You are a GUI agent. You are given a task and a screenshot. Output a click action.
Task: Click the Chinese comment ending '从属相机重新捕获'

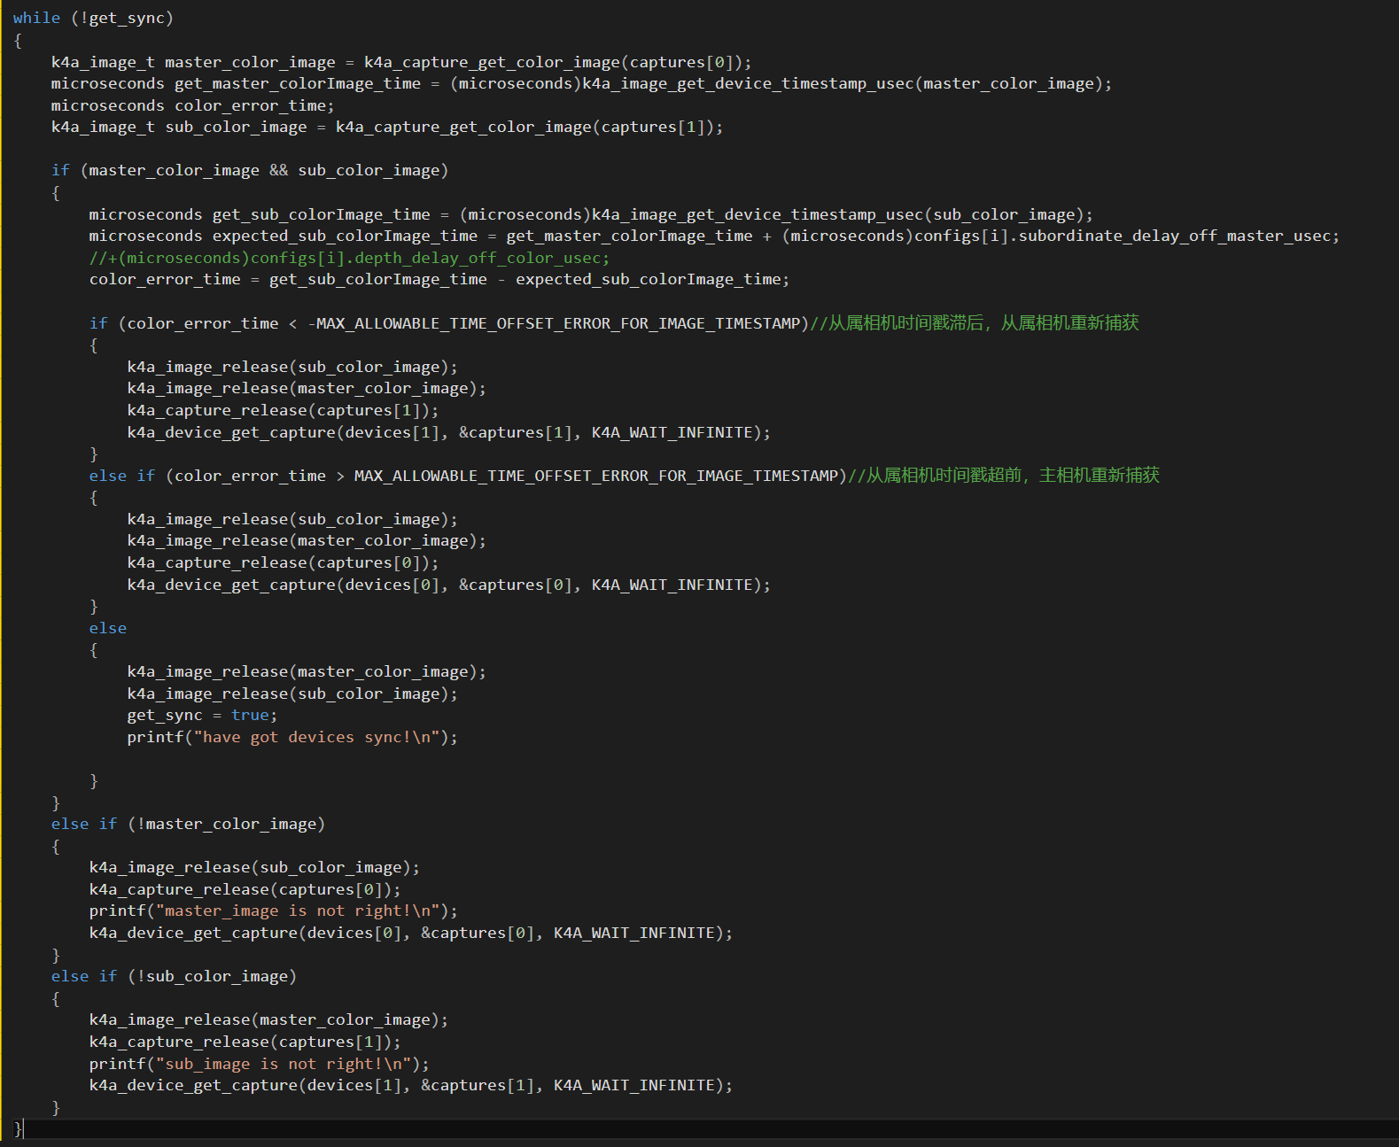coord(975,323)
